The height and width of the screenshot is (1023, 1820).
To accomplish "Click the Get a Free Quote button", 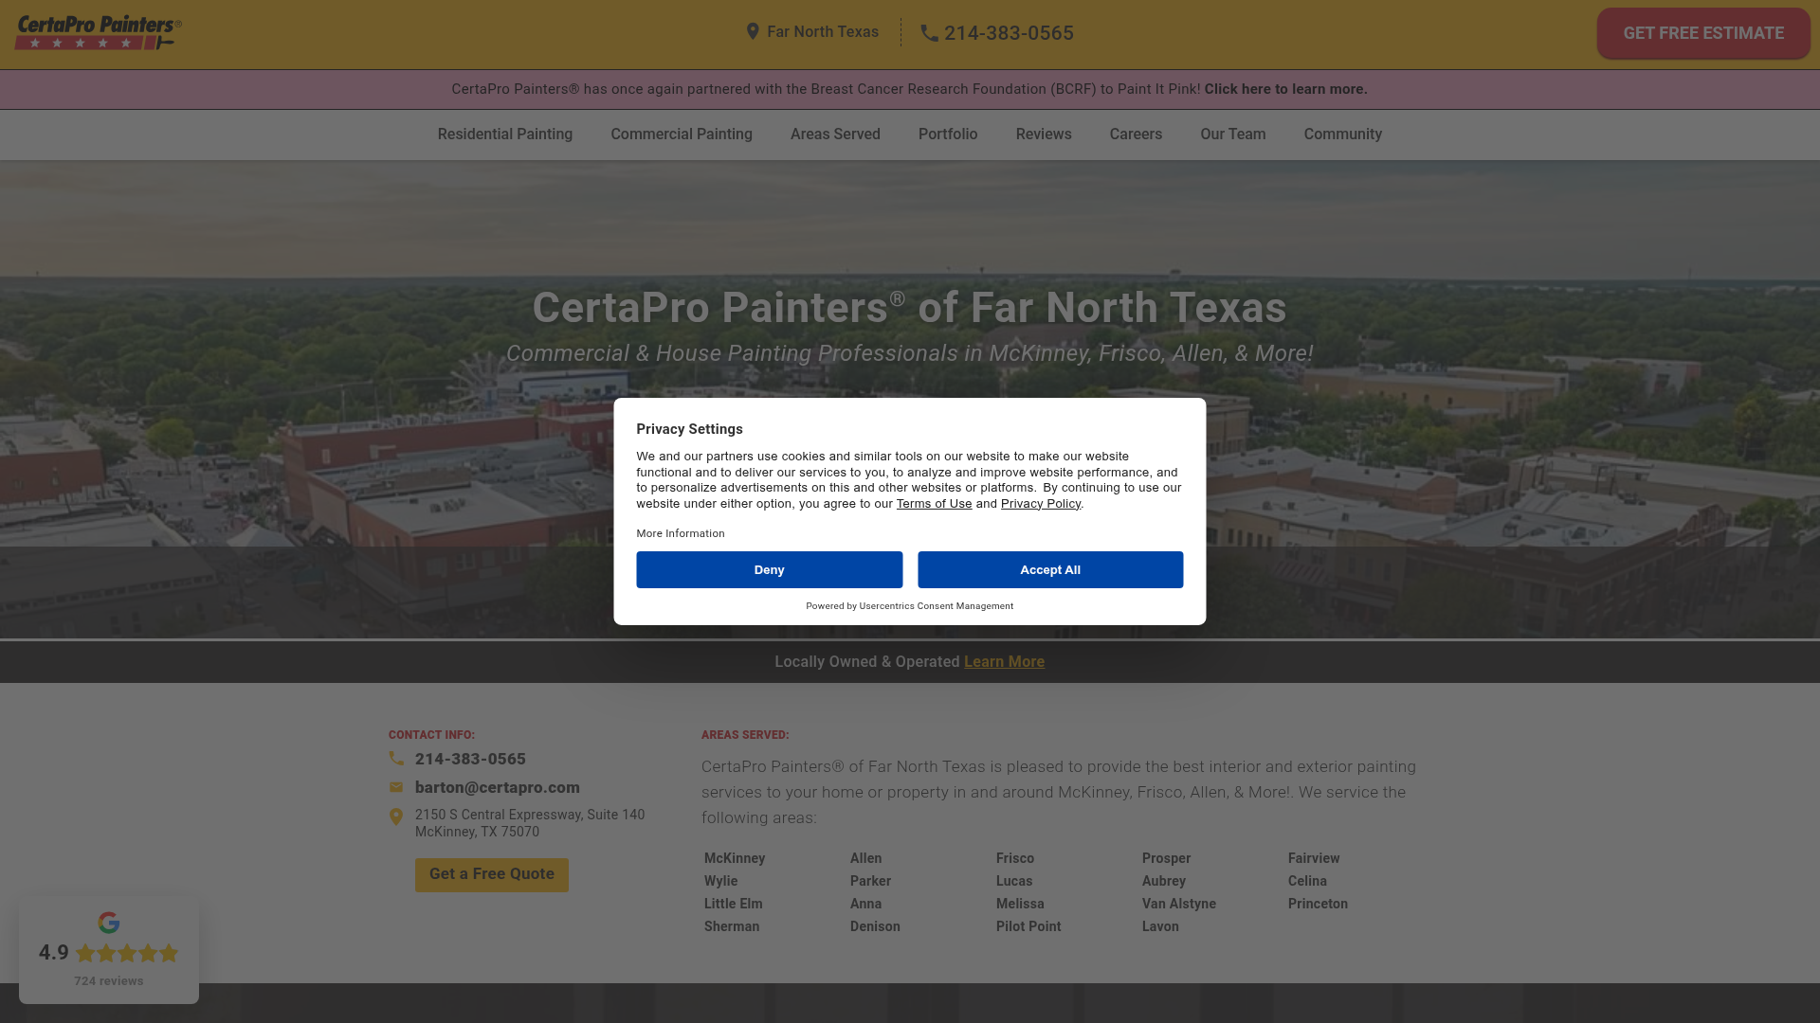I will point(491,874).
